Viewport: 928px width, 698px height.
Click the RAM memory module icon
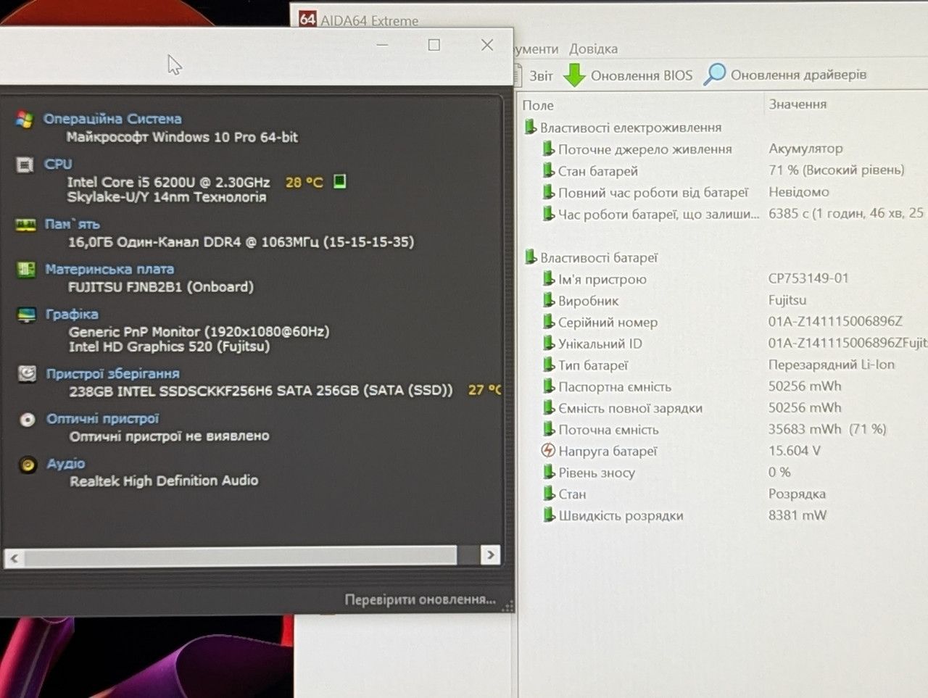26,225
